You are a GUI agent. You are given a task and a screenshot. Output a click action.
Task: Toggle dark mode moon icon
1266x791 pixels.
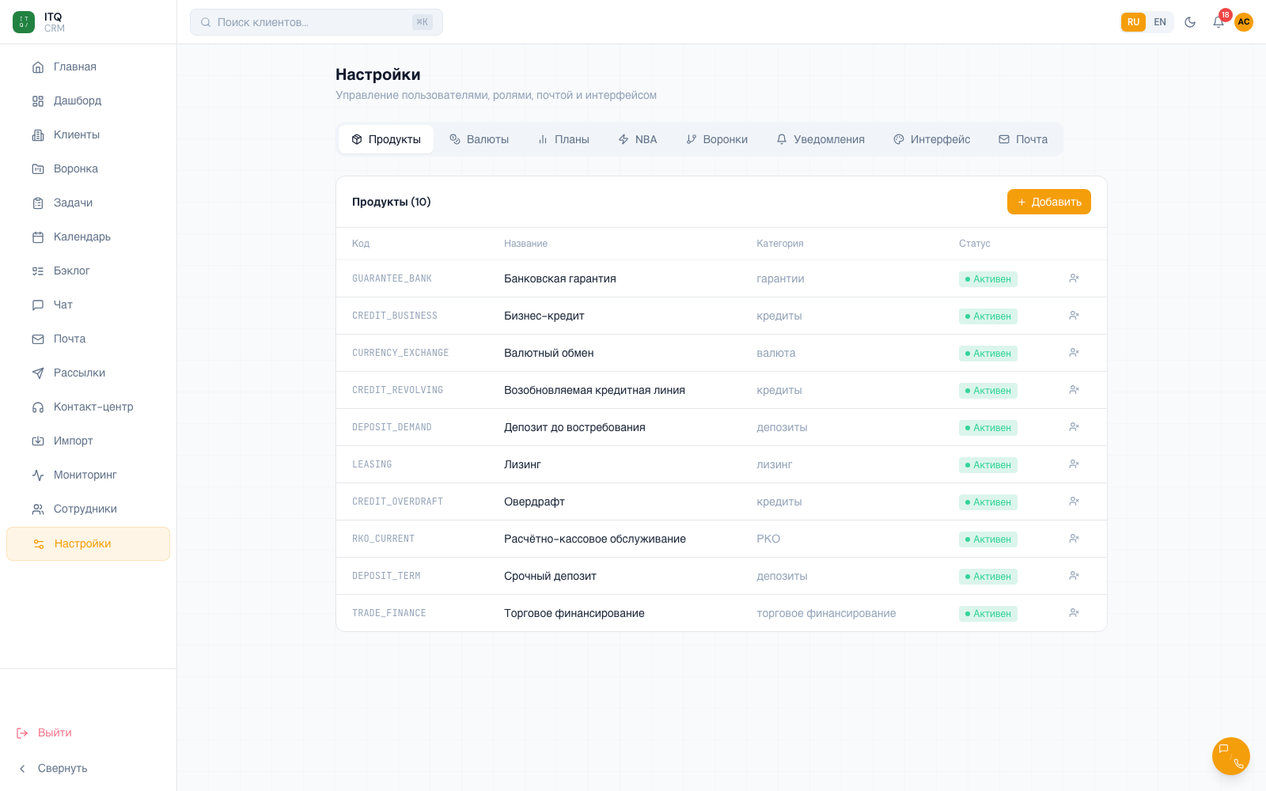pos(1190,22)
